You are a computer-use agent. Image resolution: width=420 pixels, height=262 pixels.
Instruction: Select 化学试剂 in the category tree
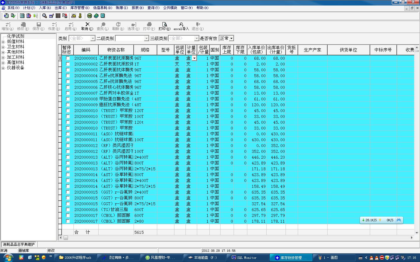(x=15, y=36)
